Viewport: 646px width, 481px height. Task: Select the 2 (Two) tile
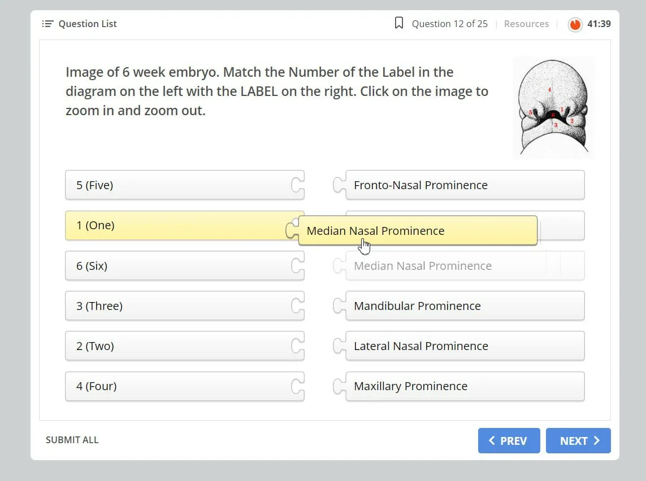coord(185,346)
